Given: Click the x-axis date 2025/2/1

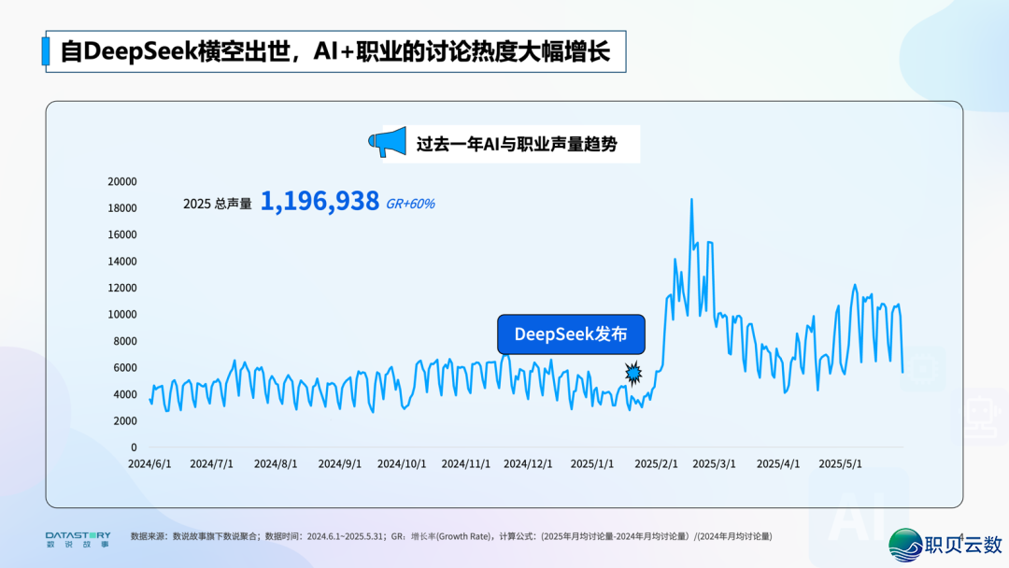Looking at the screenshot, I should 657,463.
